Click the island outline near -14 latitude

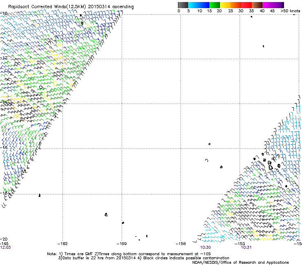pyautogui.click(x=41, y=87)
